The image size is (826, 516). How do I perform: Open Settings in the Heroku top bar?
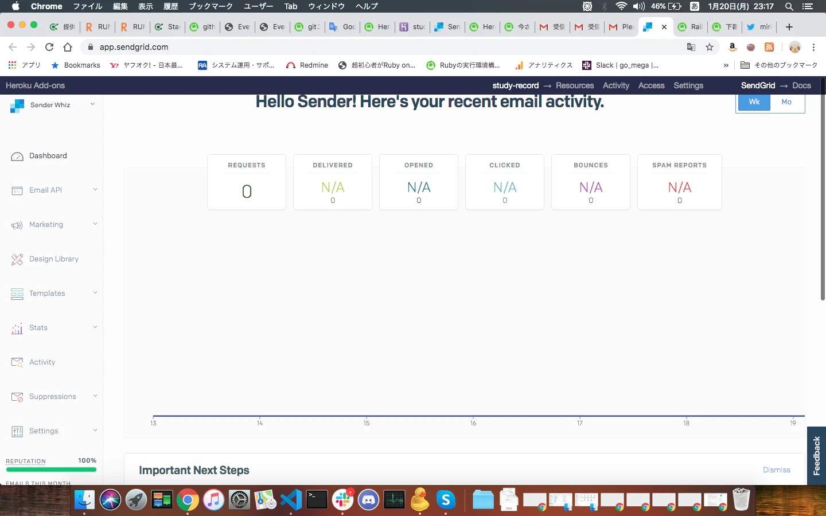tap(688, 85)
